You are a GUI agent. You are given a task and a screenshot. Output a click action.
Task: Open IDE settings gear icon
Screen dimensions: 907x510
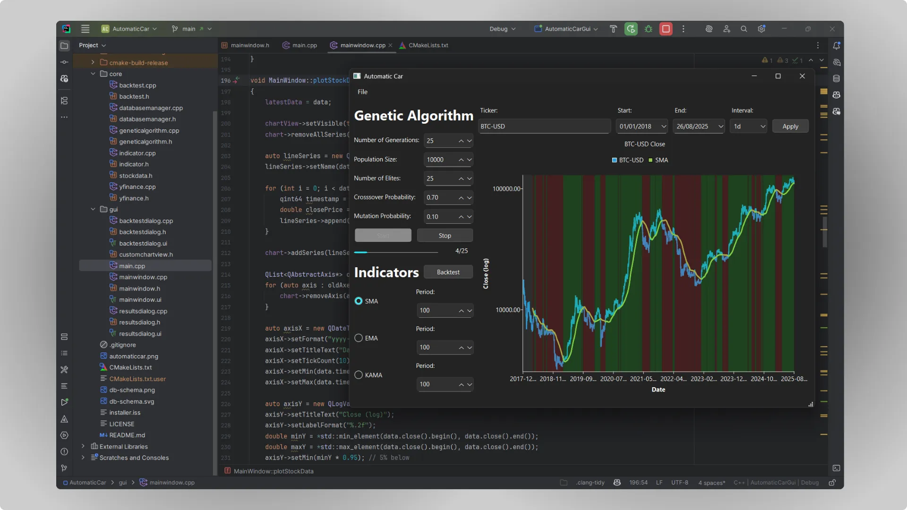point(761,29)
